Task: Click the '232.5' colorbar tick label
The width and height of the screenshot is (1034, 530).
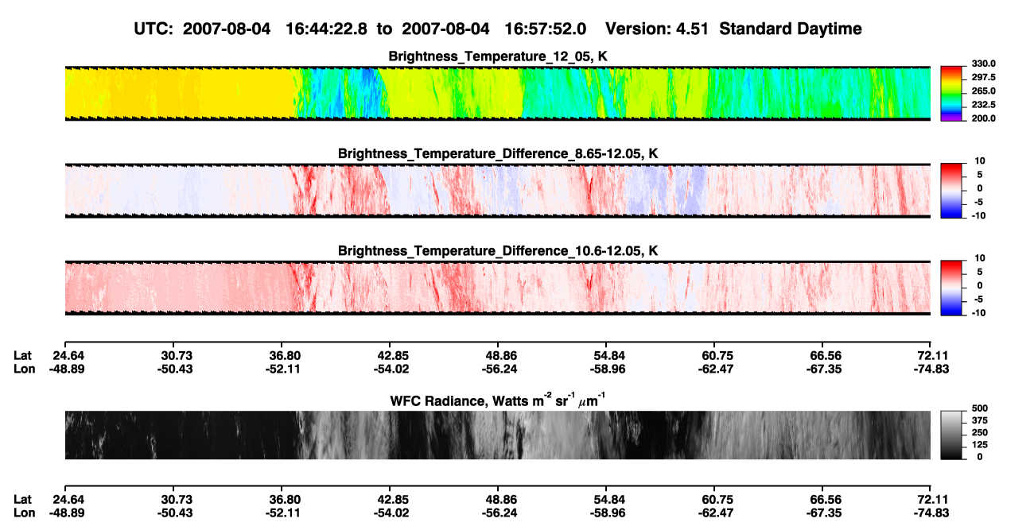Action: pos(983,105)
